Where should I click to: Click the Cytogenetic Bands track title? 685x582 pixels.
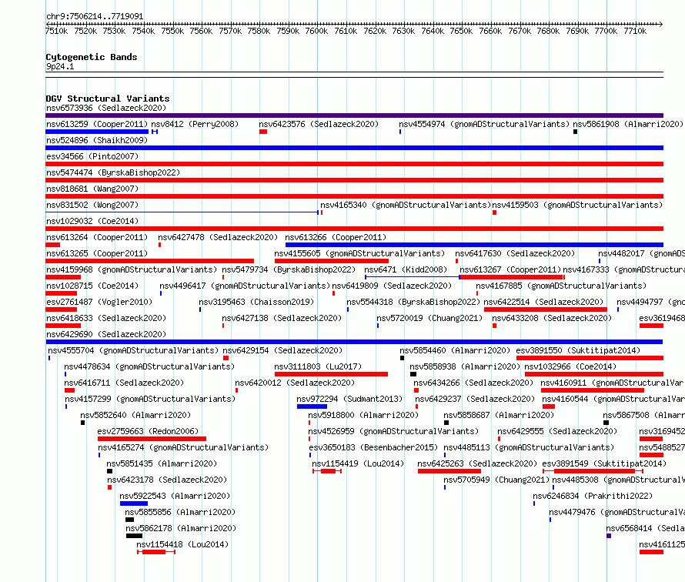92,57
